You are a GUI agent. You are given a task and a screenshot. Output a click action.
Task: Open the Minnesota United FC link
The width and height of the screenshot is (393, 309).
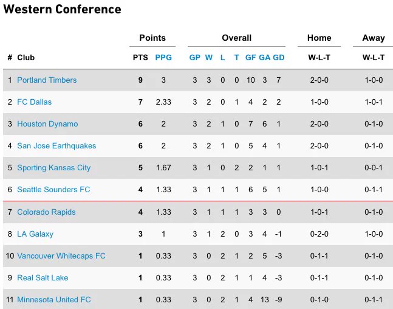click(53, 299)
